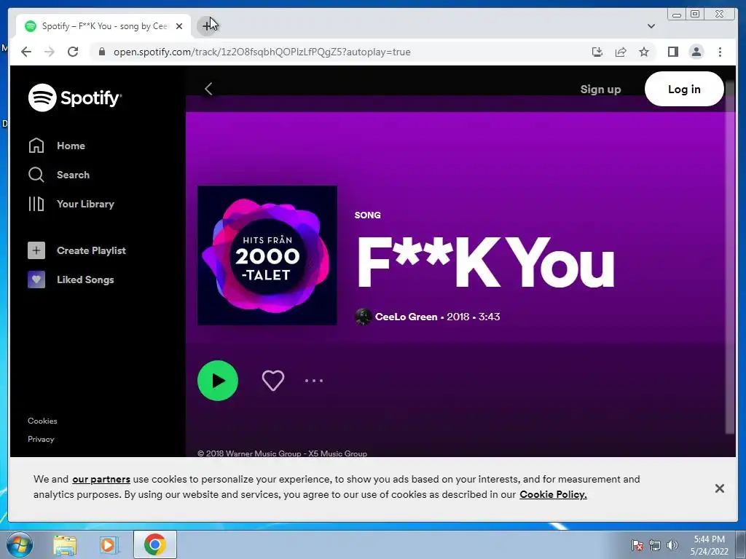746x559 pixels.
Task: Open Windows Media Player from taskbar
Action: pos(109,544)
